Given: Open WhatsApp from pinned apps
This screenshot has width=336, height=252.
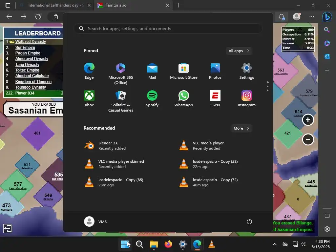Looking at the screenshot, I should [184, 98].
